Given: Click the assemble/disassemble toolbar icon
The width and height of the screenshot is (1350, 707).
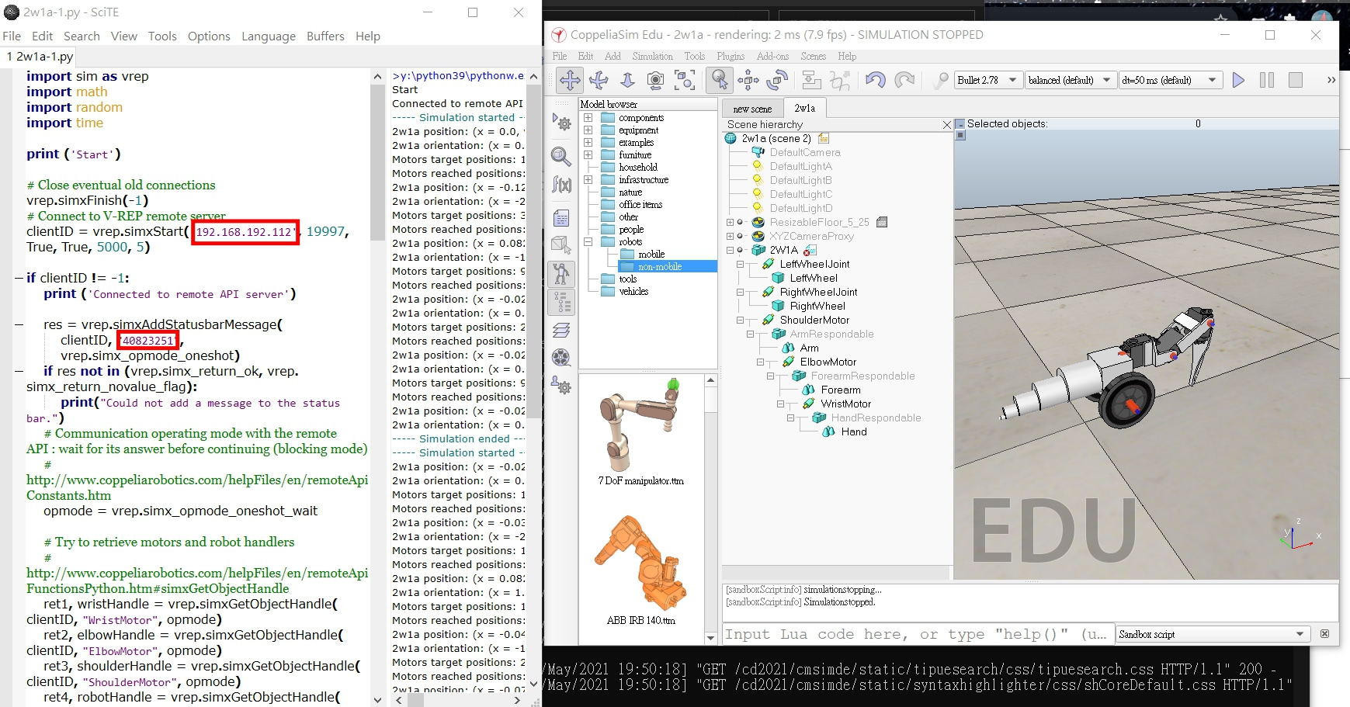Looking at the screenshot, I should [x=811, y=80].
